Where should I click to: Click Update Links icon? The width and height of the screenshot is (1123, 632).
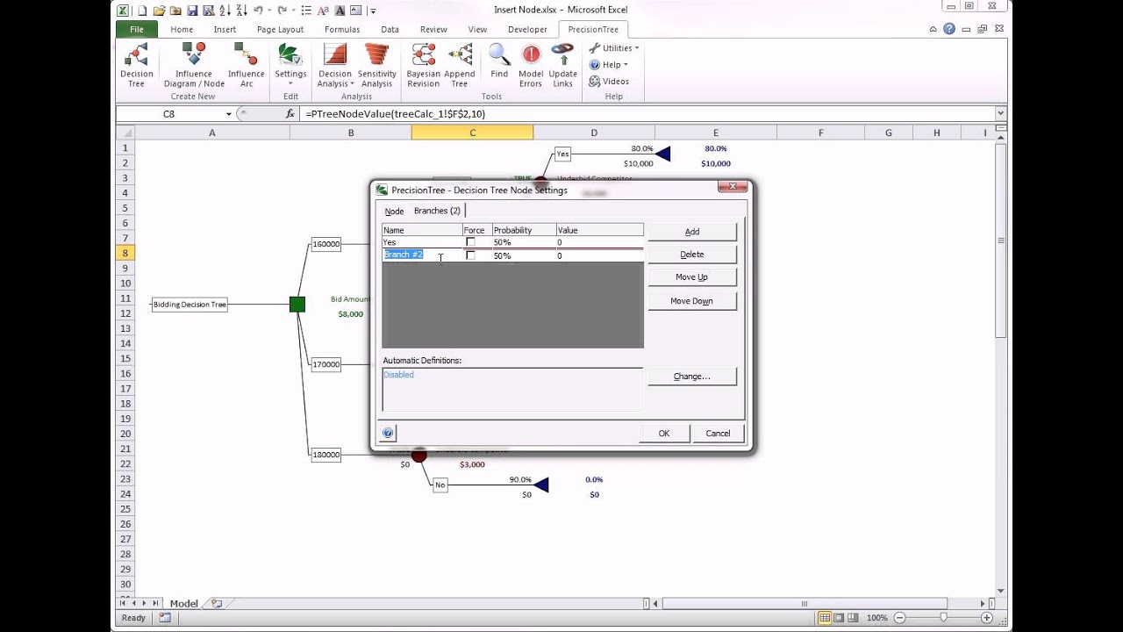(x=562, y=66)
